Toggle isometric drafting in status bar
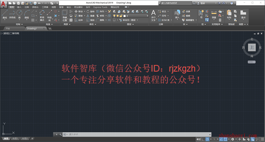Image resolution: width=265 pixels, height=142 pixels. [x=214, y=139]
